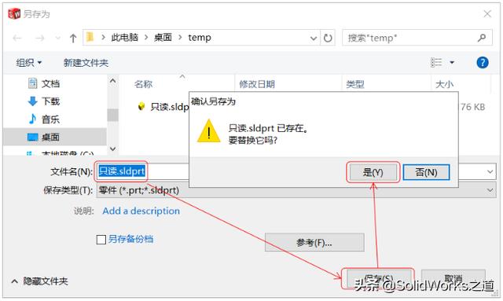Toggle the 另存备份档 checkbox
The width and height of the screenshot is (503, 301).
(101, 240)
